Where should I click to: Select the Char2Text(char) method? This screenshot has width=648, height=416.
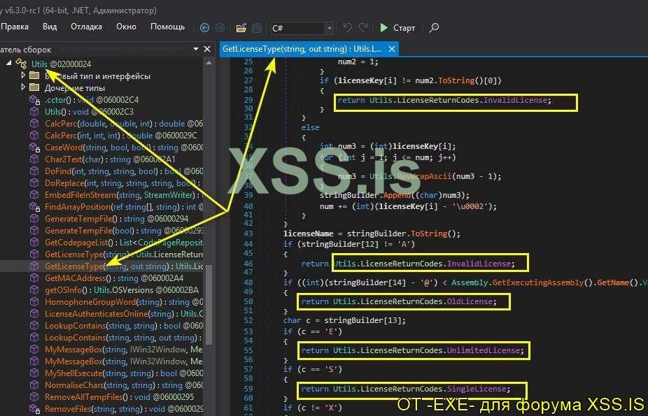110,159
